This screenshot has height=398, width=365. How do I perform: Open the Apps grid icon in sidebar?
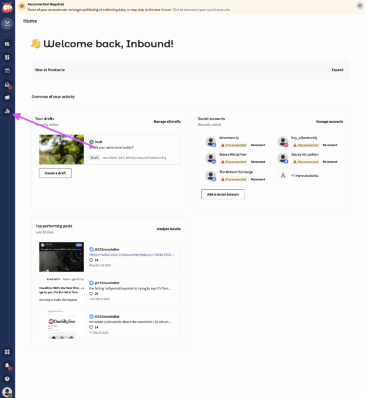pyautogui.click(x=7, y=352)
